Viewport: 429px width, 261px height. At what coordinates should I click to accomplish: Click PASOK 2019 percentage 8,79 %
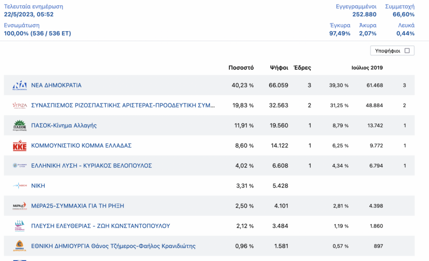pyautogui.click(x=340, y=125)
